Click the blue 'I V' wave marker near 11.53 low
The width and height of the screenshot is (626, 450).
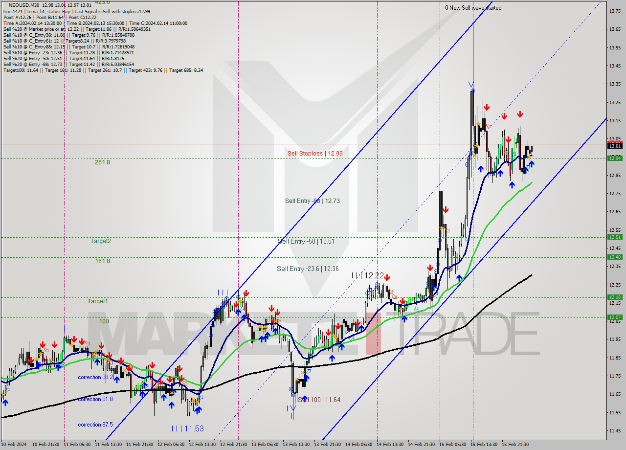[x=292, y=407]
